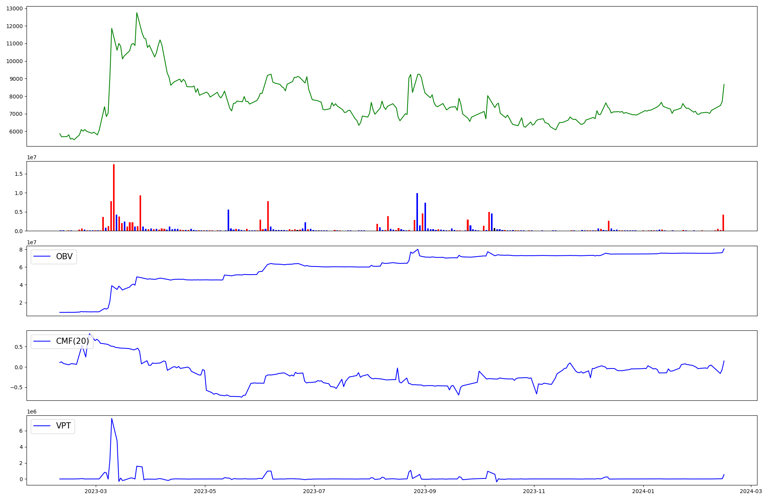
Task: Click the VPT legend label
Action: 63,426
